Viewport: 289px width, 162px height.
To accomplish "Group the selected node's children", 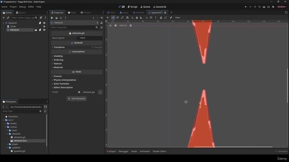I will click(166, 18).
